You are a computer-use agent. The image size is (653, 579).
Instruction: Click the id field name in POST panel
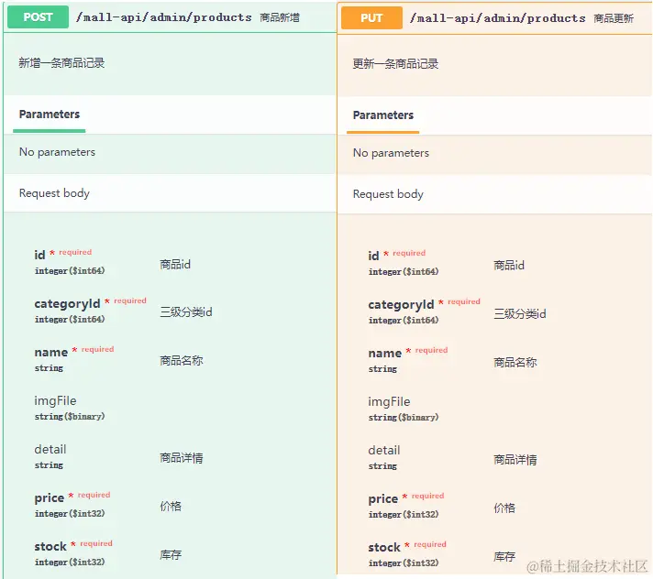39,255
